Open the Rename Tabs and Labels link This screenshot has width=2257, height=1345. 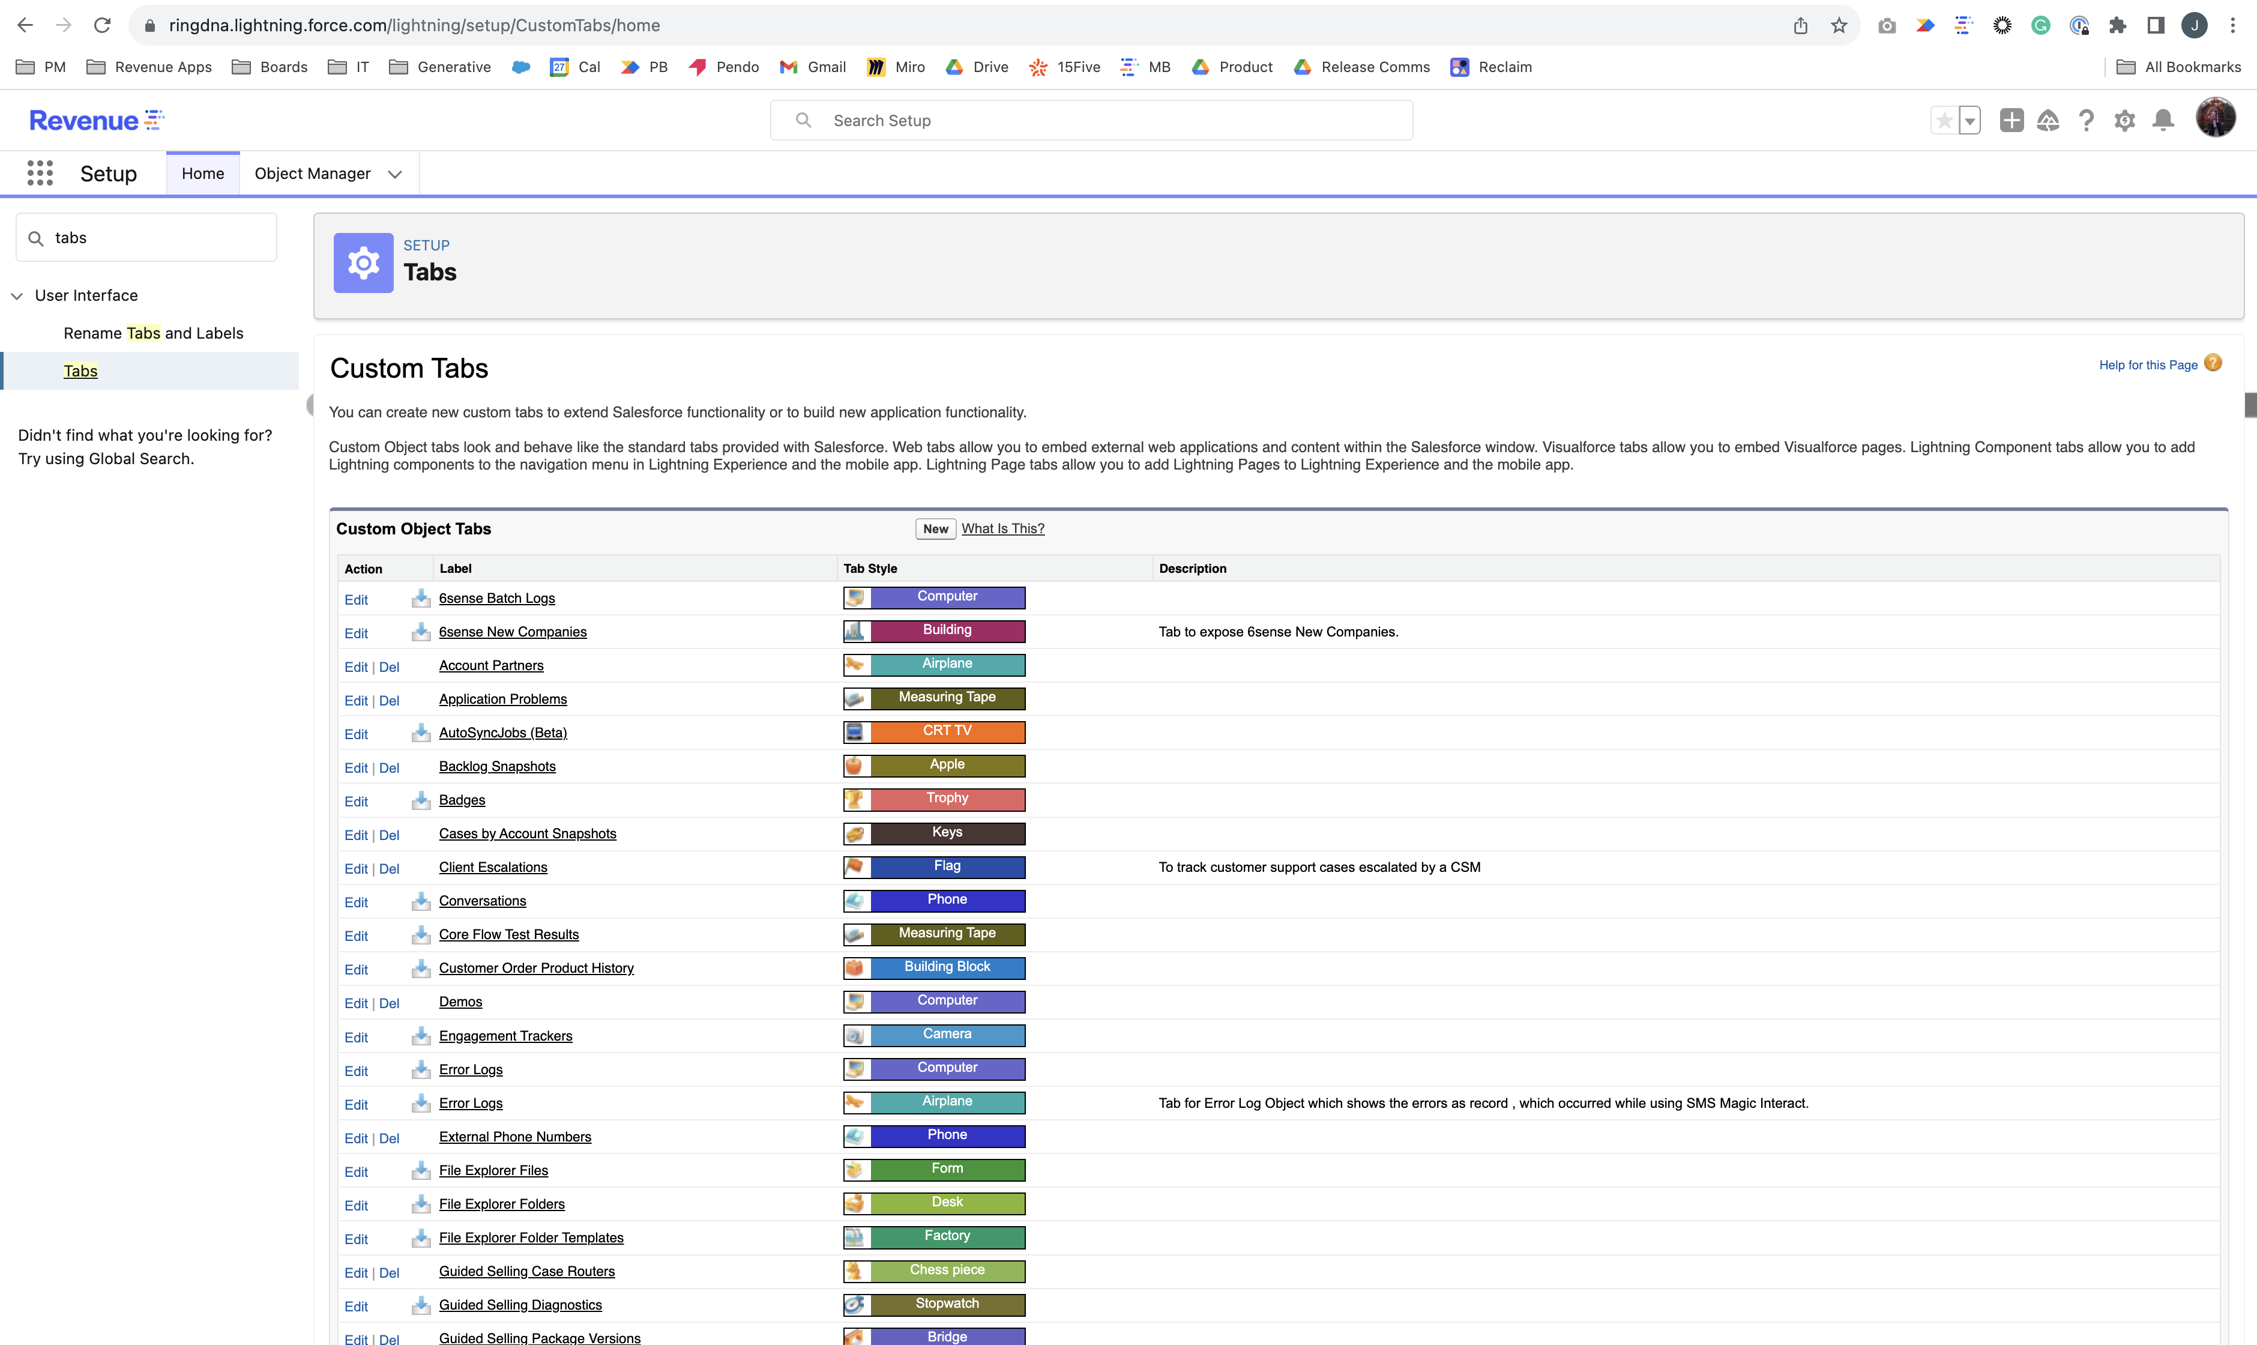tap(153, 333)
